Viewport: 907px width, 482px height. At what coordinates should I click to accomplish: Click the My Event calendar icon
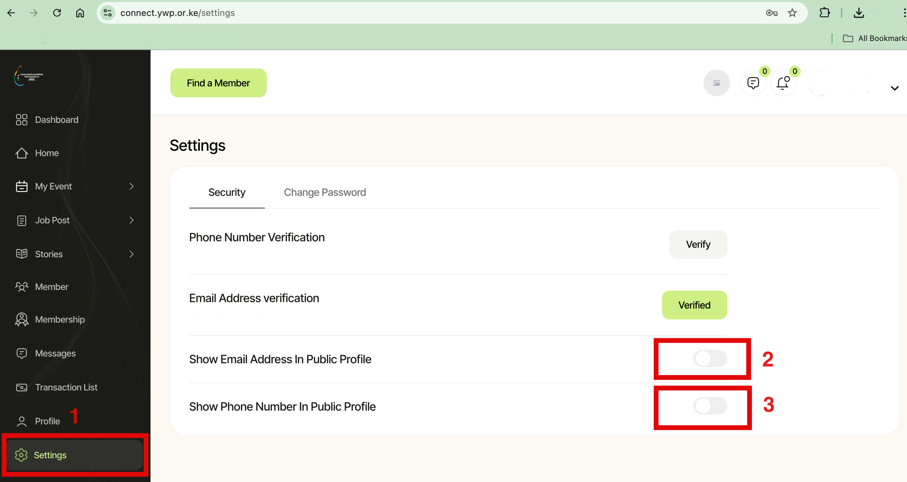tap(21, 186)
